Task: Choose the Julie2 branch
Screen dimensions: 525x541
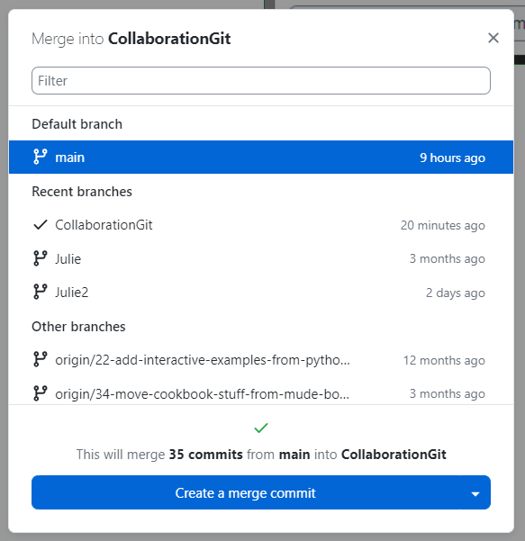Action: (261, 292)
